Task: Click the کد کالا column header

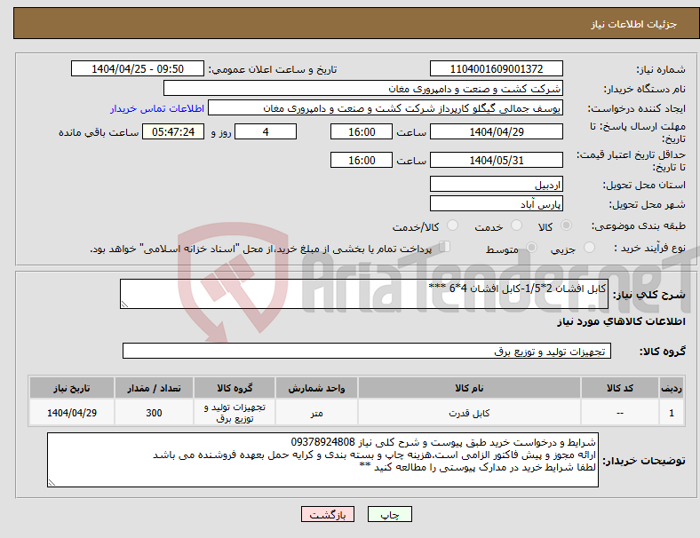Action: (620, 388)
